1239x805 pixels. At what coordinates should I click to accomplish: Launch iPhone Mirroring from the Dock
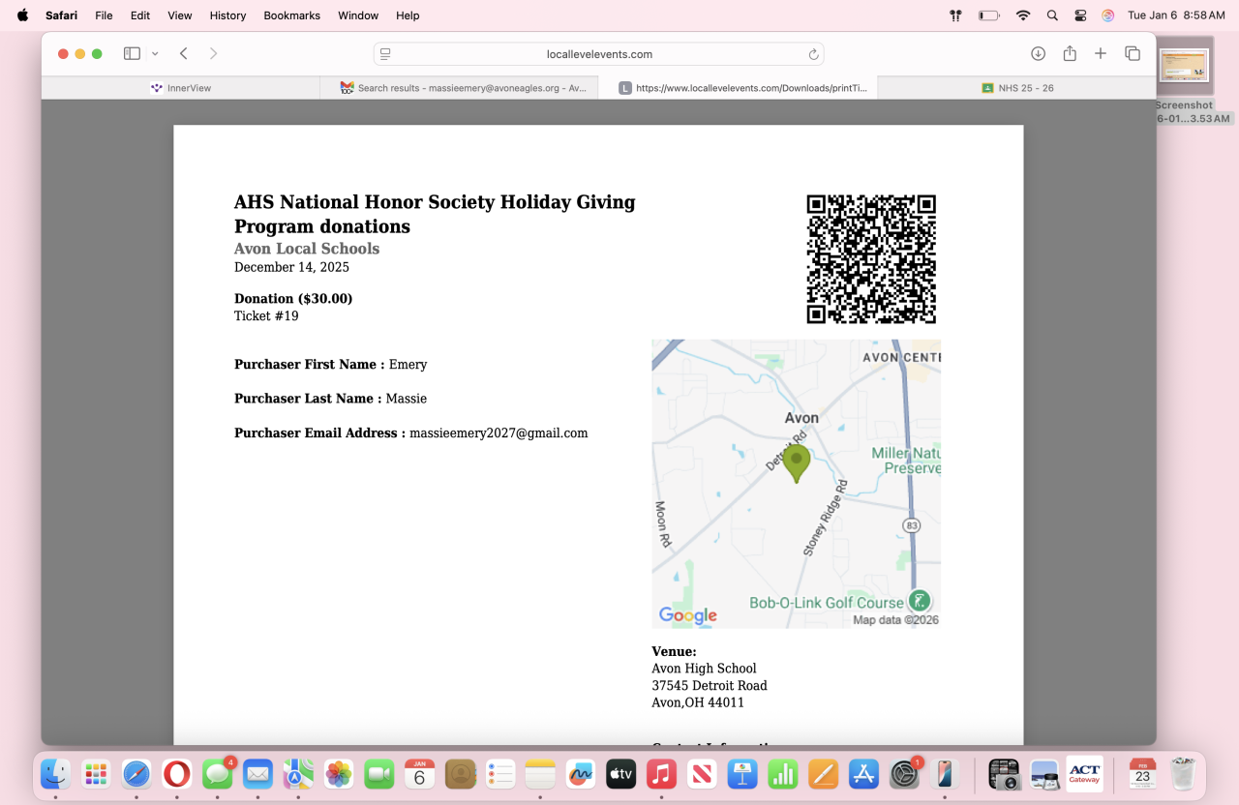tap(945, 774)
